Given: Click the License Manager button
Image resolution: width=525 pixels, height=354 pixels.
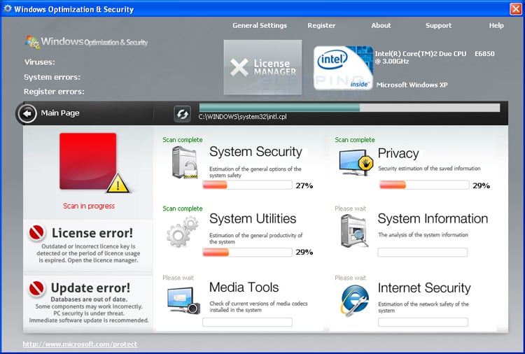Looking at the screenshot, I should point(262,67).
